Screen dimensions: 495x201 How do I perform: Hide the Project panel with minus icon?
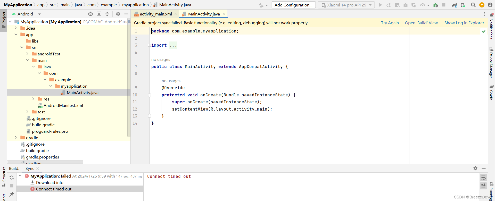[126, 14]
